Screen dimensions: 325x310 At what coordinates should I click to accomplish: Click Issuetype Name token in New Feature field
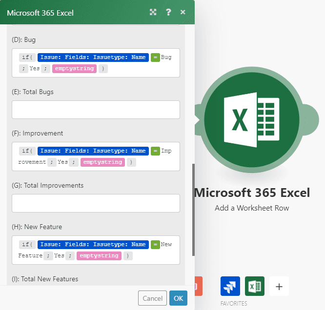pos(93,244)
